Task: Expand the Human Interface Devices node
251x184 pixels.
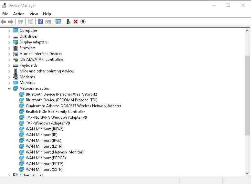Action: [9, 54]
